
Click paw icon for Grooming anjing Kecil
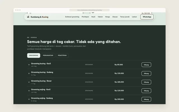[29, 91]
